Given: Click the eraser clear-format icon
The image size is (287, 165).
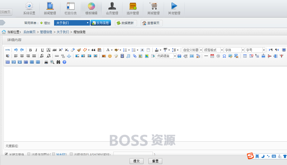Looking at the screenshot, I should point(73,50).
